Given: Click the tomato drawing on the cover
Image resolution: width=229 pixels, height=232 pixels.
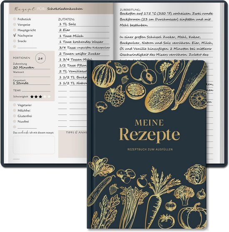Looking at the screenshot, I should [167, 221].
